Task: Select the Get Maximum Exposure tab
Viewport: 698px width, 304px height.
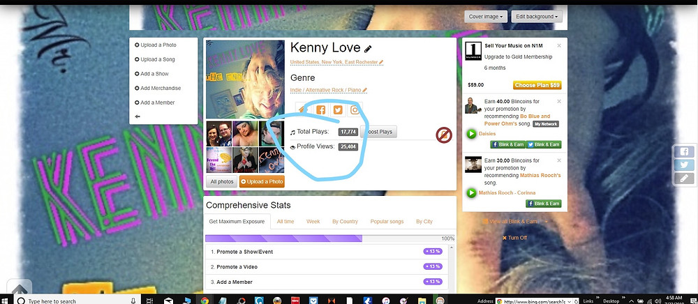Action: pos(237,221)
